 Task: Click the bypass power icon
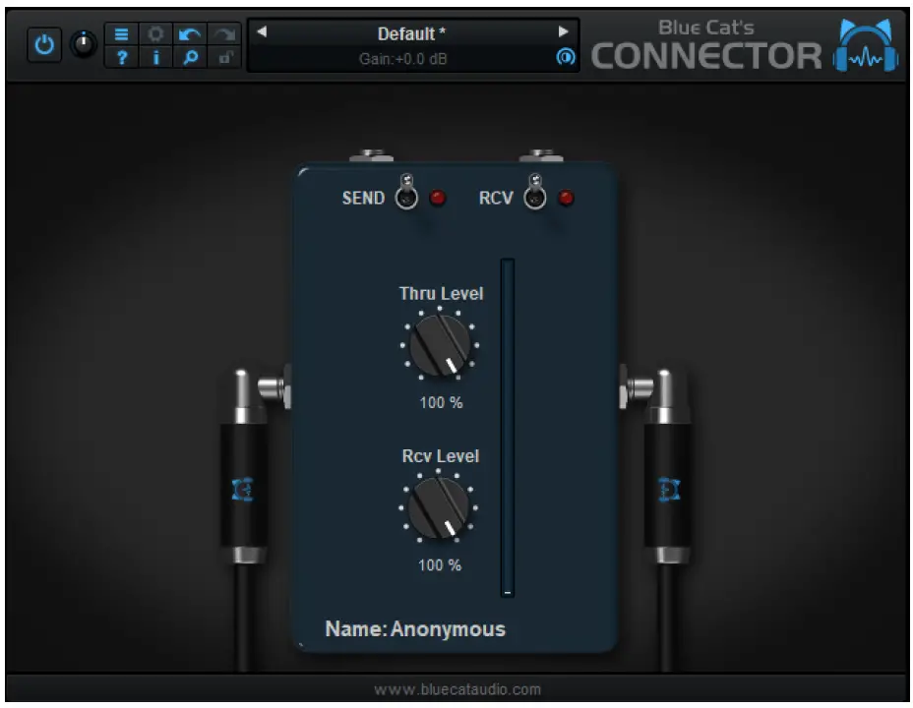coord(42,42)
